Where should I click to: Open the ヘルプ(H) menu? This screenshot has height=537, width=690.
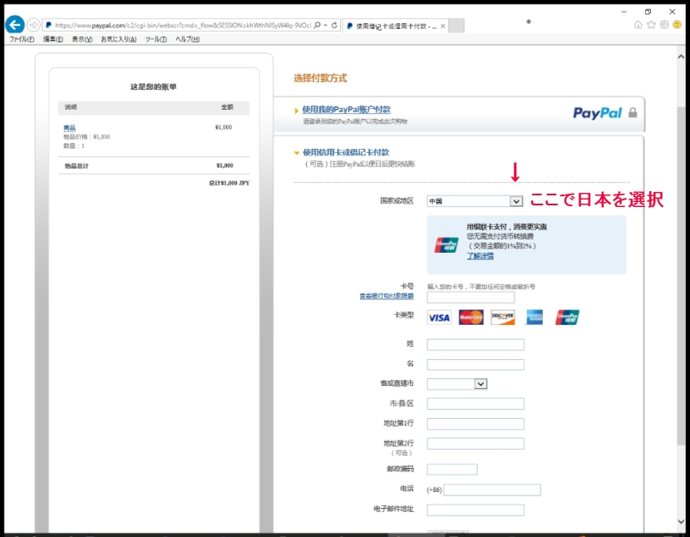pos(187,39)
